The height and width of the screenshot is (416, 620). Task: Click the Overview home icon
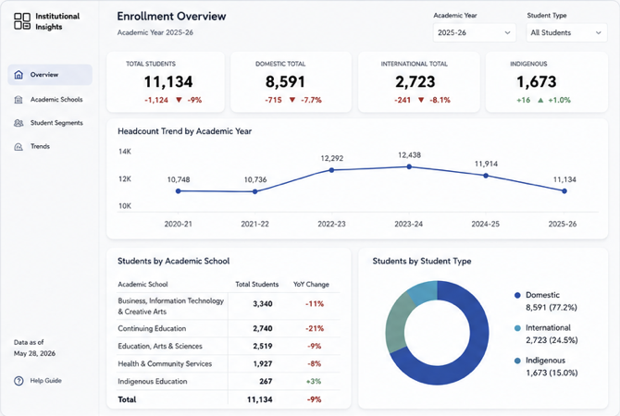point(19,75)
